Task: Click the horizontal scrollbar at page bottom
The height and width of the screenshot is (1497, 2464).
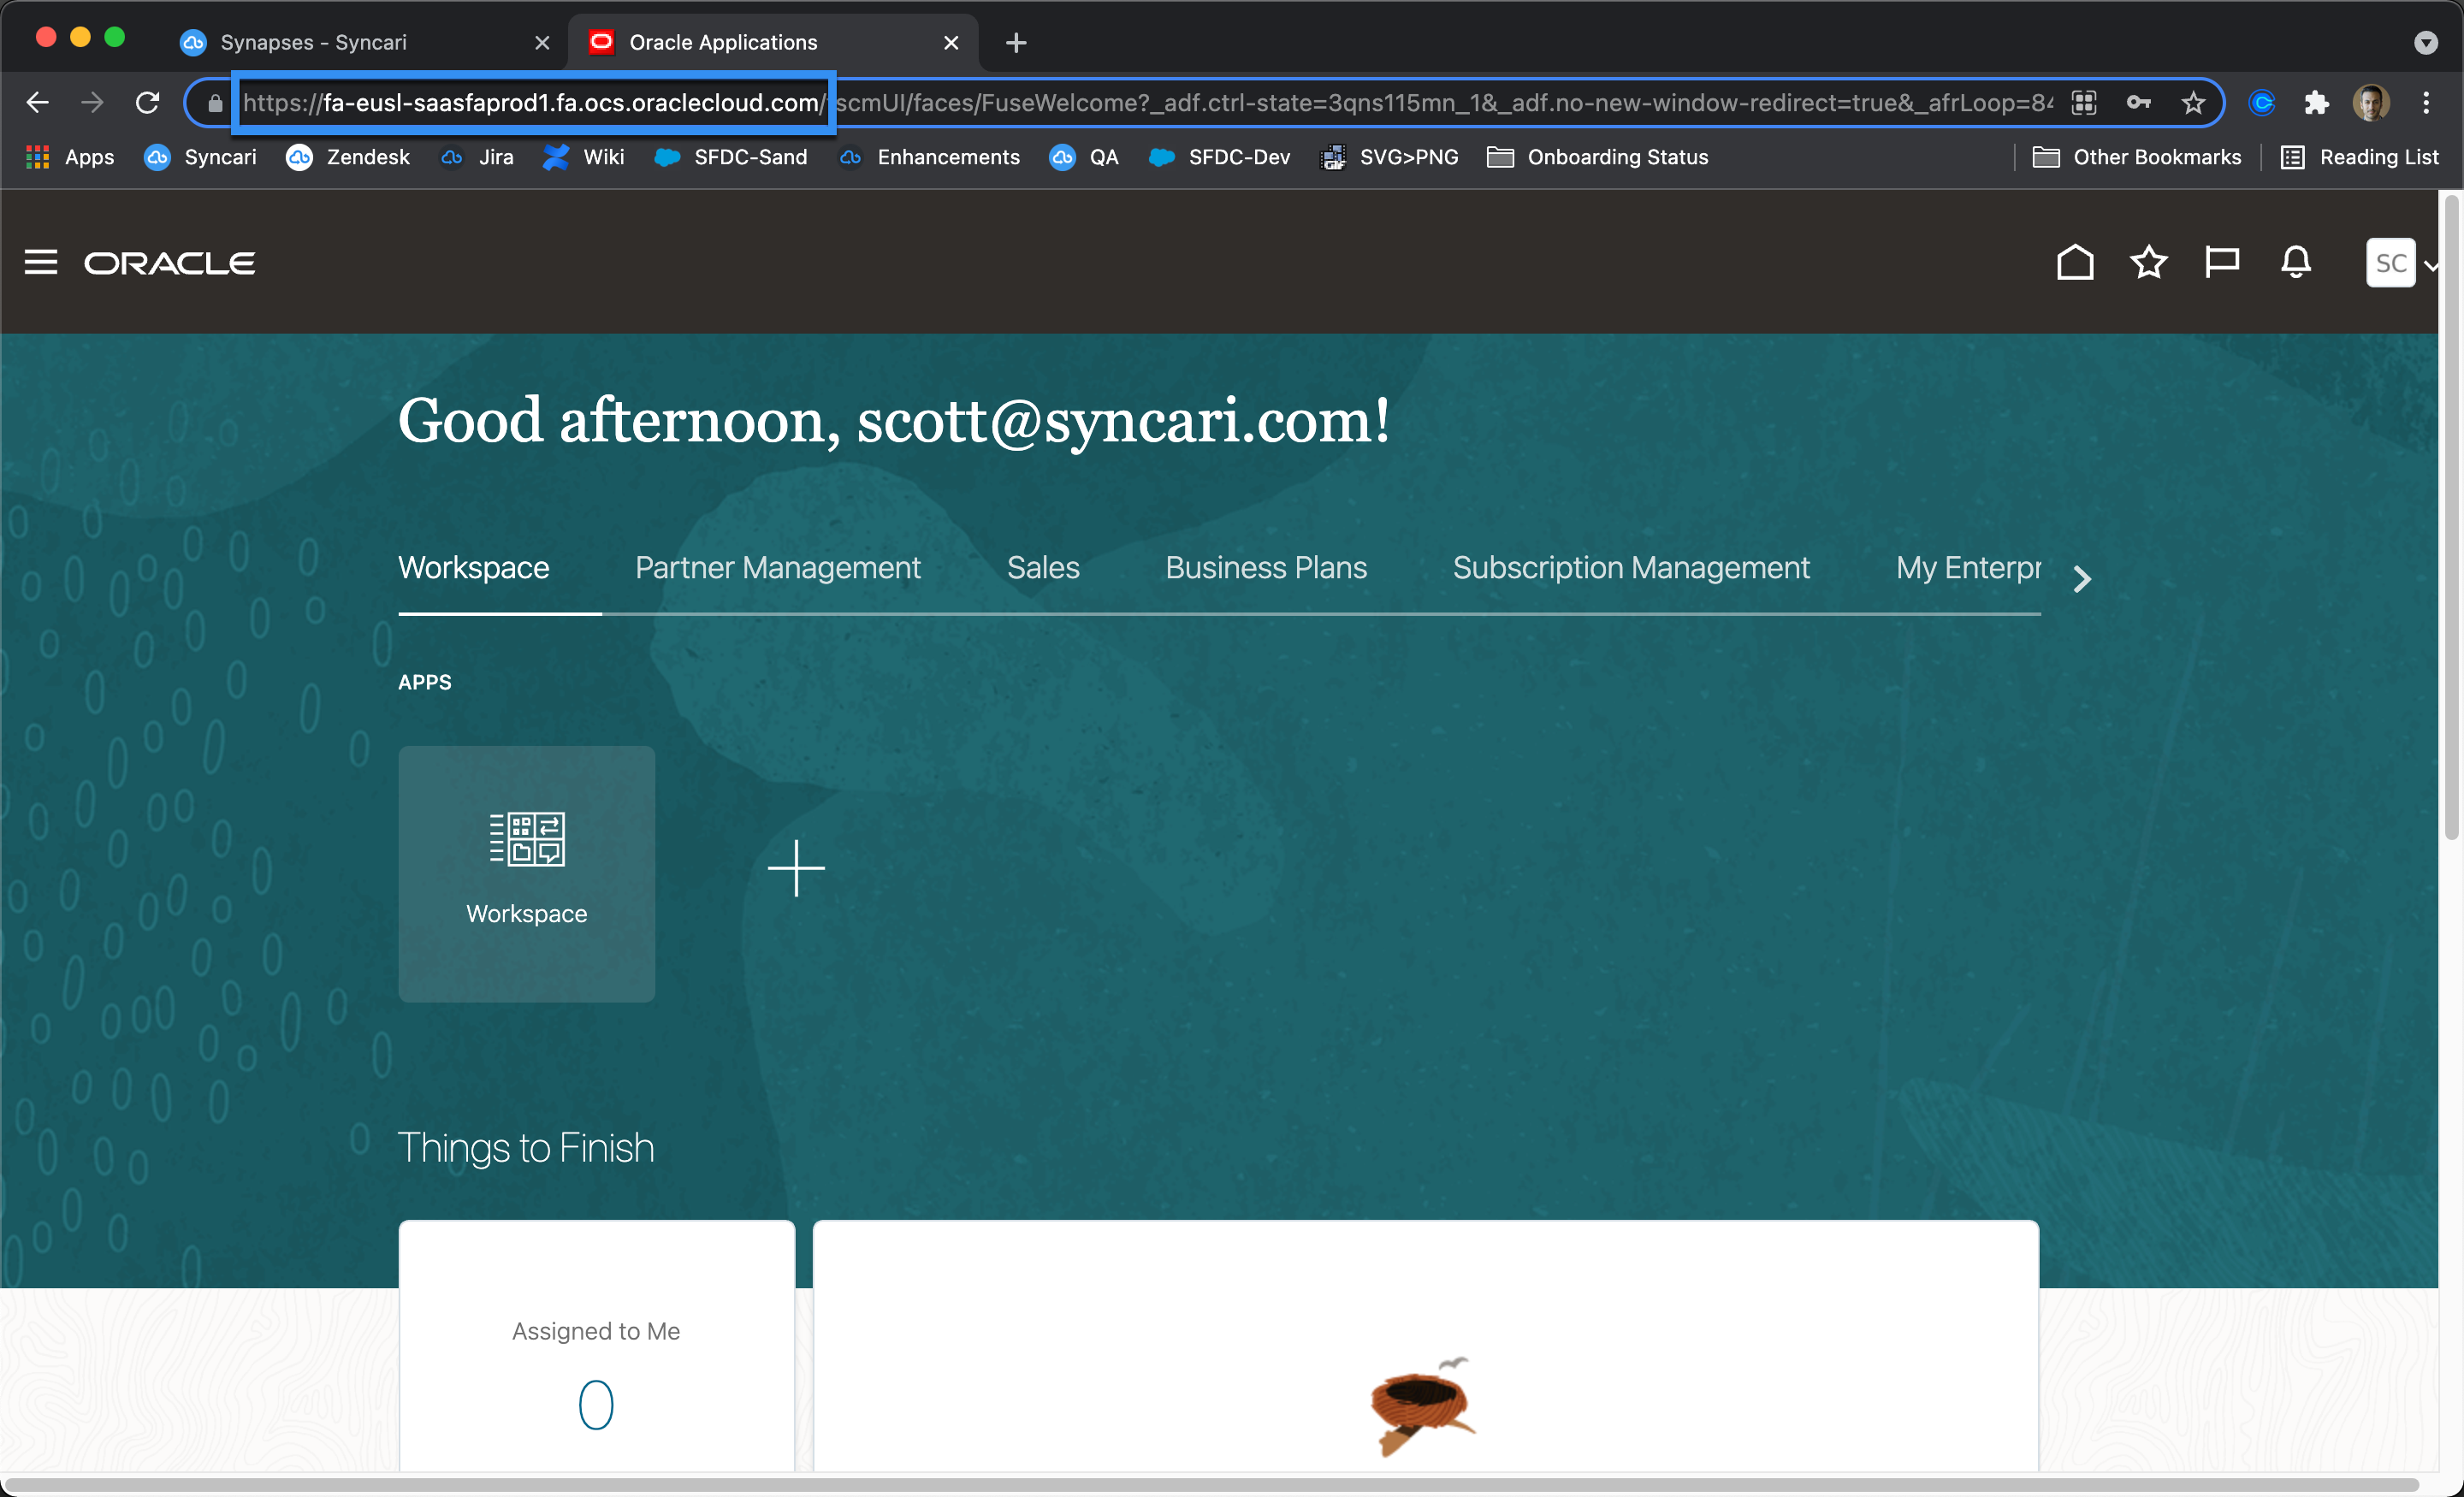Action: 1210,1484
